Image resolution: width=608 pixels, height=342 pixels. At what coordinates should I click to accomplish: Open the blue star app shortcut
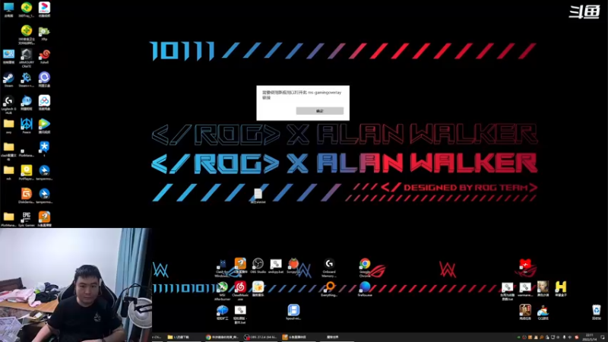[x=44, y=149]
